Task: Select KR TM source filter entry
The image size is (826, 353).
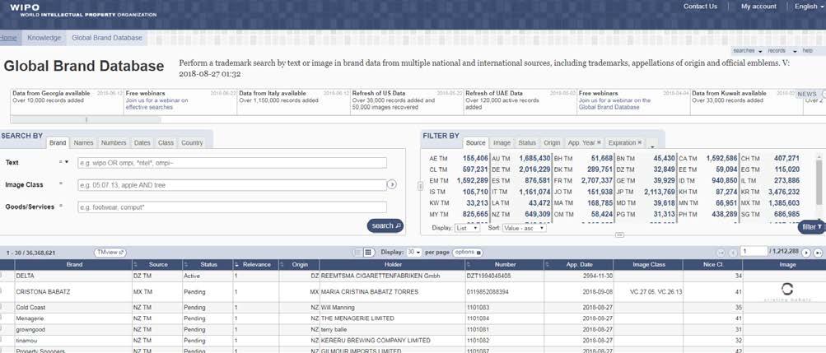Action: point(770,192)
